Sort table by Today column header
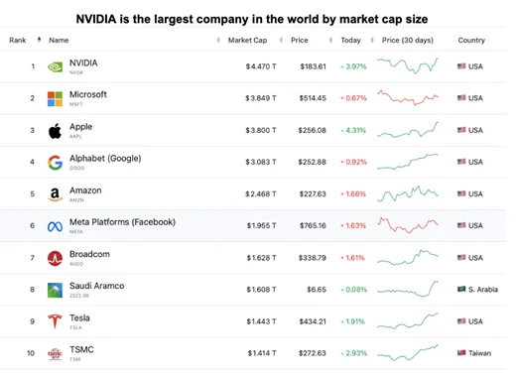Viewport: 518px width, 375px height. coord(350,40)
